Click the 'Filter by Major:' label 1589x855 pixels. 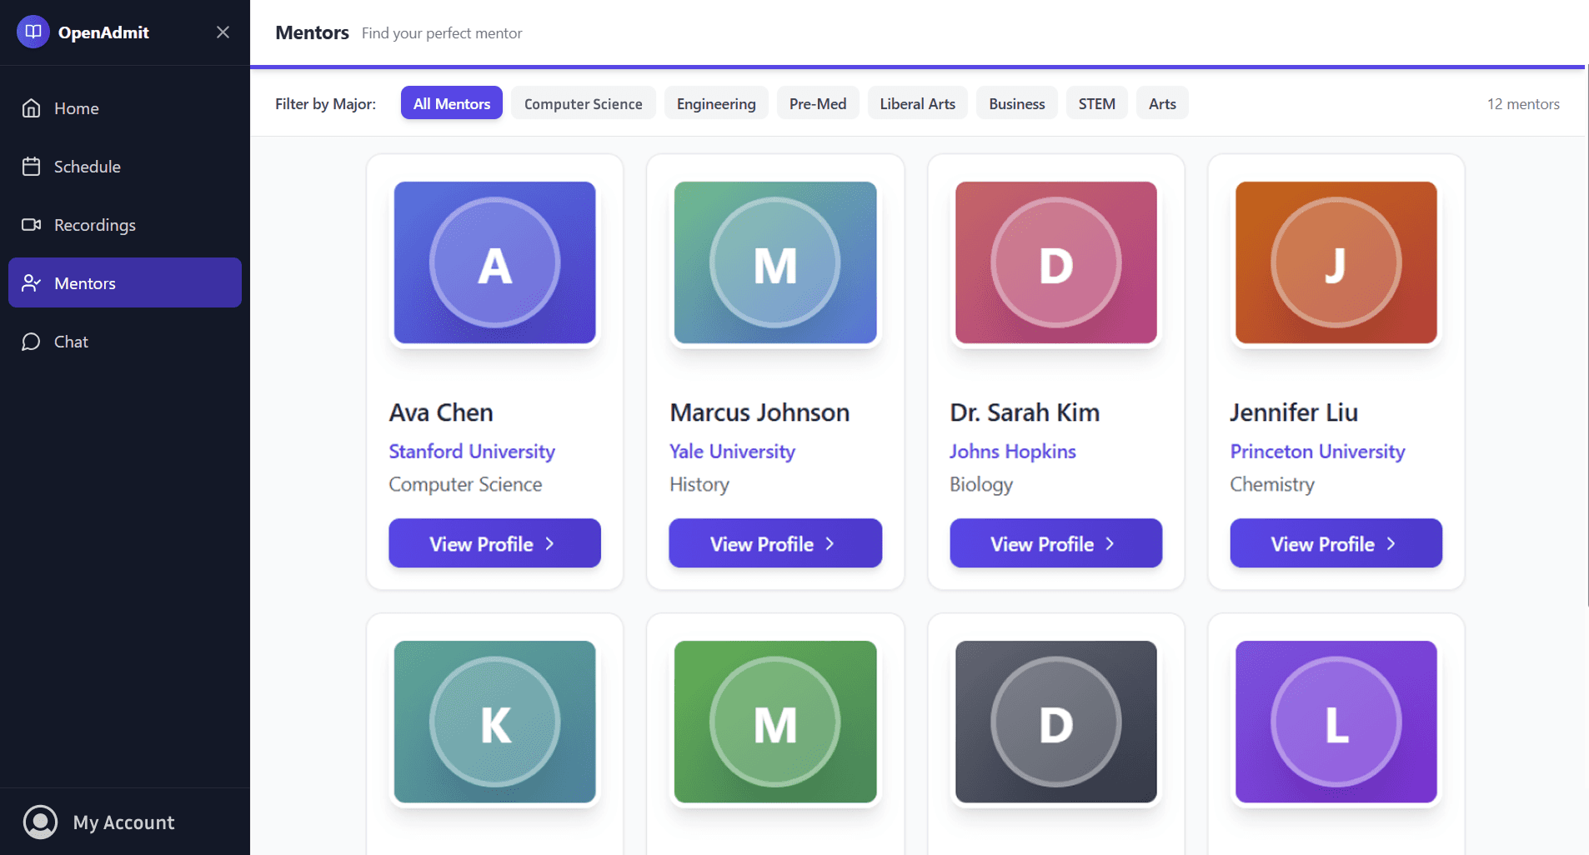pos(325,103)
